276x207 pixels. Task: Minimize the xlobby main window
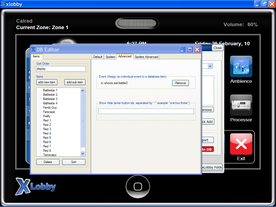(x=257, y=4)
